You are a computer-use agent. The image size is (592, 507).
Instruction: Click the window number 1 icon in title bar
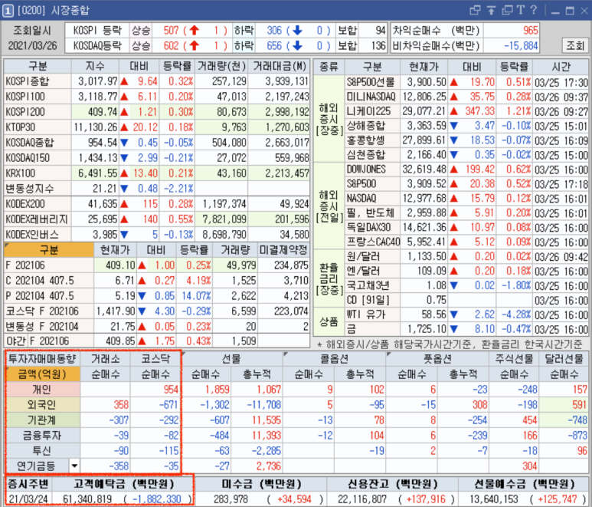tap(8, 10)
